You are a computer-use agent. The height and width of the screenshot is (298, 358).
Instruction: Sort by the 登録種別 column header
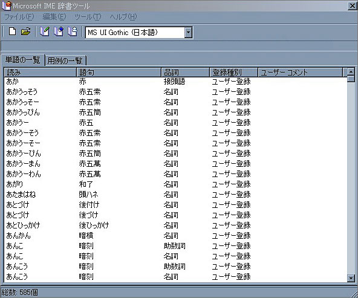[x=233, y=73]
